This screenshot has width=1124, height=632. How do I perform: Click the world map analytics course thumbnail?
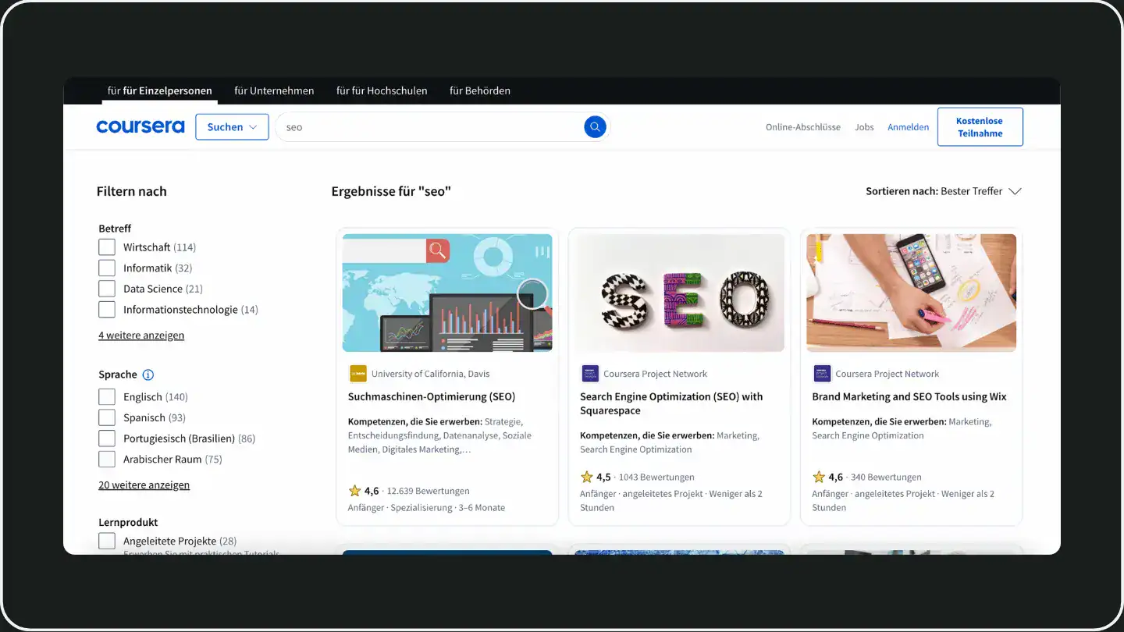point(447,293)
